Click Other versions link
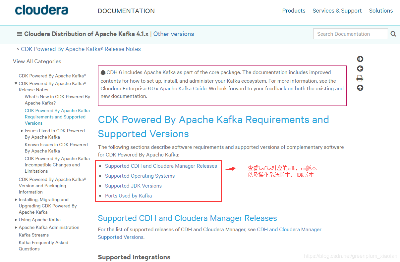Viewport: 400px width, 262px height. 174,34
